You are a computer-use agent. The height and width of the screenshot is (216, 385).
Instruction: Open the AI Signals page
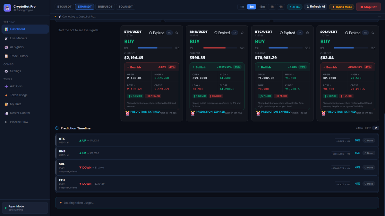25,47
